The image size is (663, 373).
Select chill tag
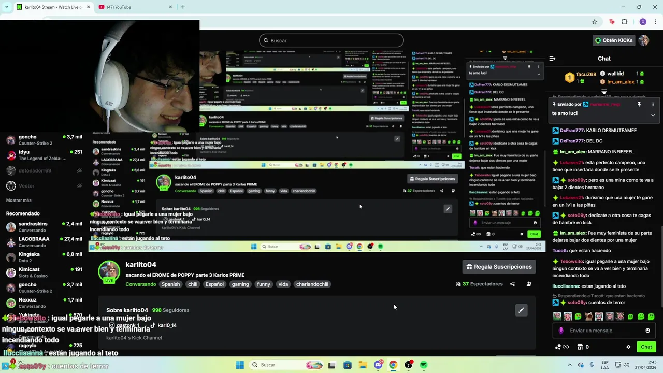(193, 284)
